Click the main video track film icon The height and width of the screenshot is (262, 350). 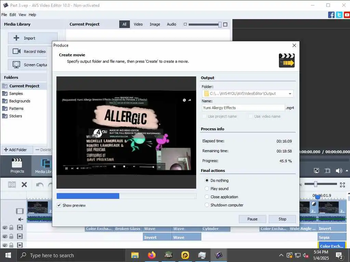point(19,211)
